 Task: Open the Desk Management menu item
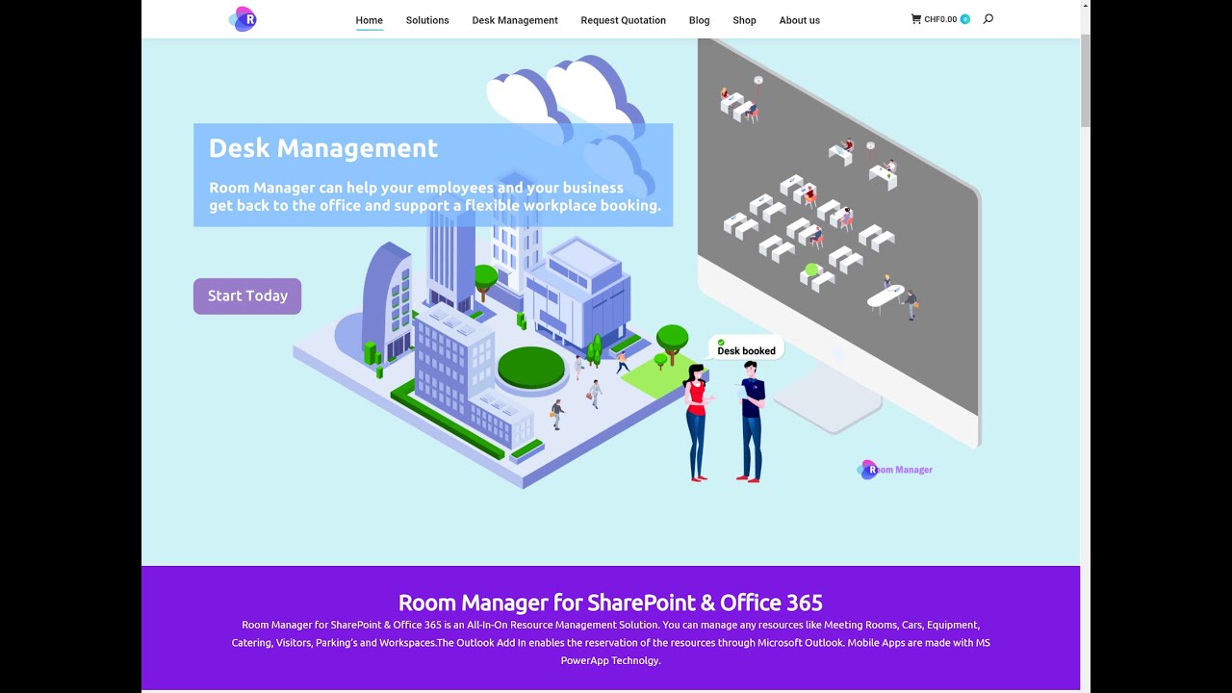[x=515, y=20]
